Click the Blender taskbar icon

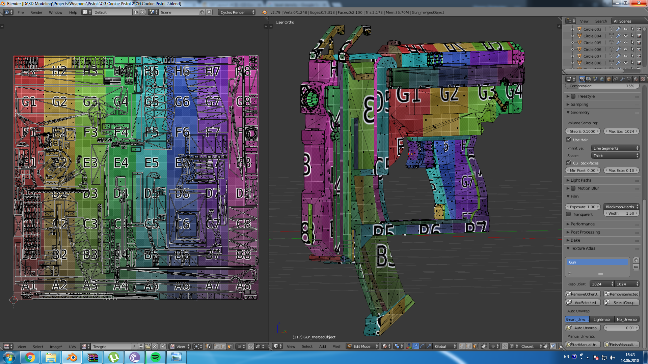pos(72,357)
